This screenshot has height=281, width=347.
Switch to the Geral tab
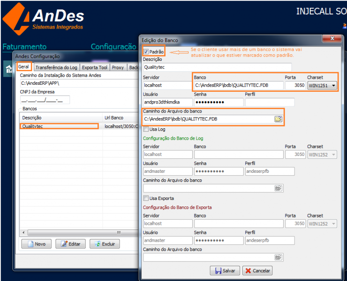(x=23, y=67)
